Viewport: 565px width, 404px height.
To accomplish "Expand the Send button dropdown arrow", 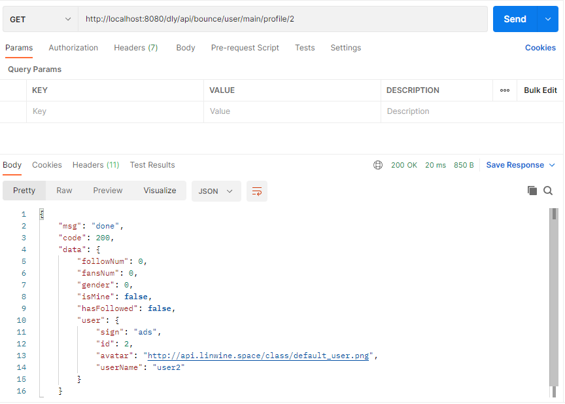I will (x=547, y=19).
